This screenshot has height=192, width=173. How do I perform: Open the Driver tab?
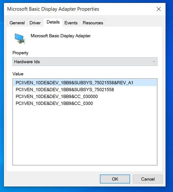pyautogui.click(x=35, y=23)
